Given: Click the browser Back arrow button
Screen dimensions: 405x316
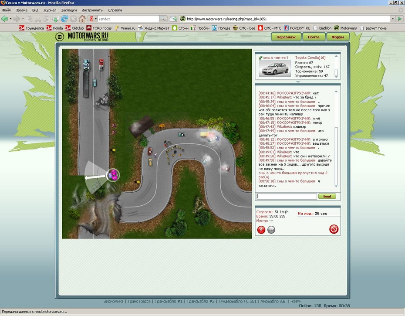Looking at the screenshot, I should [x=4, y=19].
